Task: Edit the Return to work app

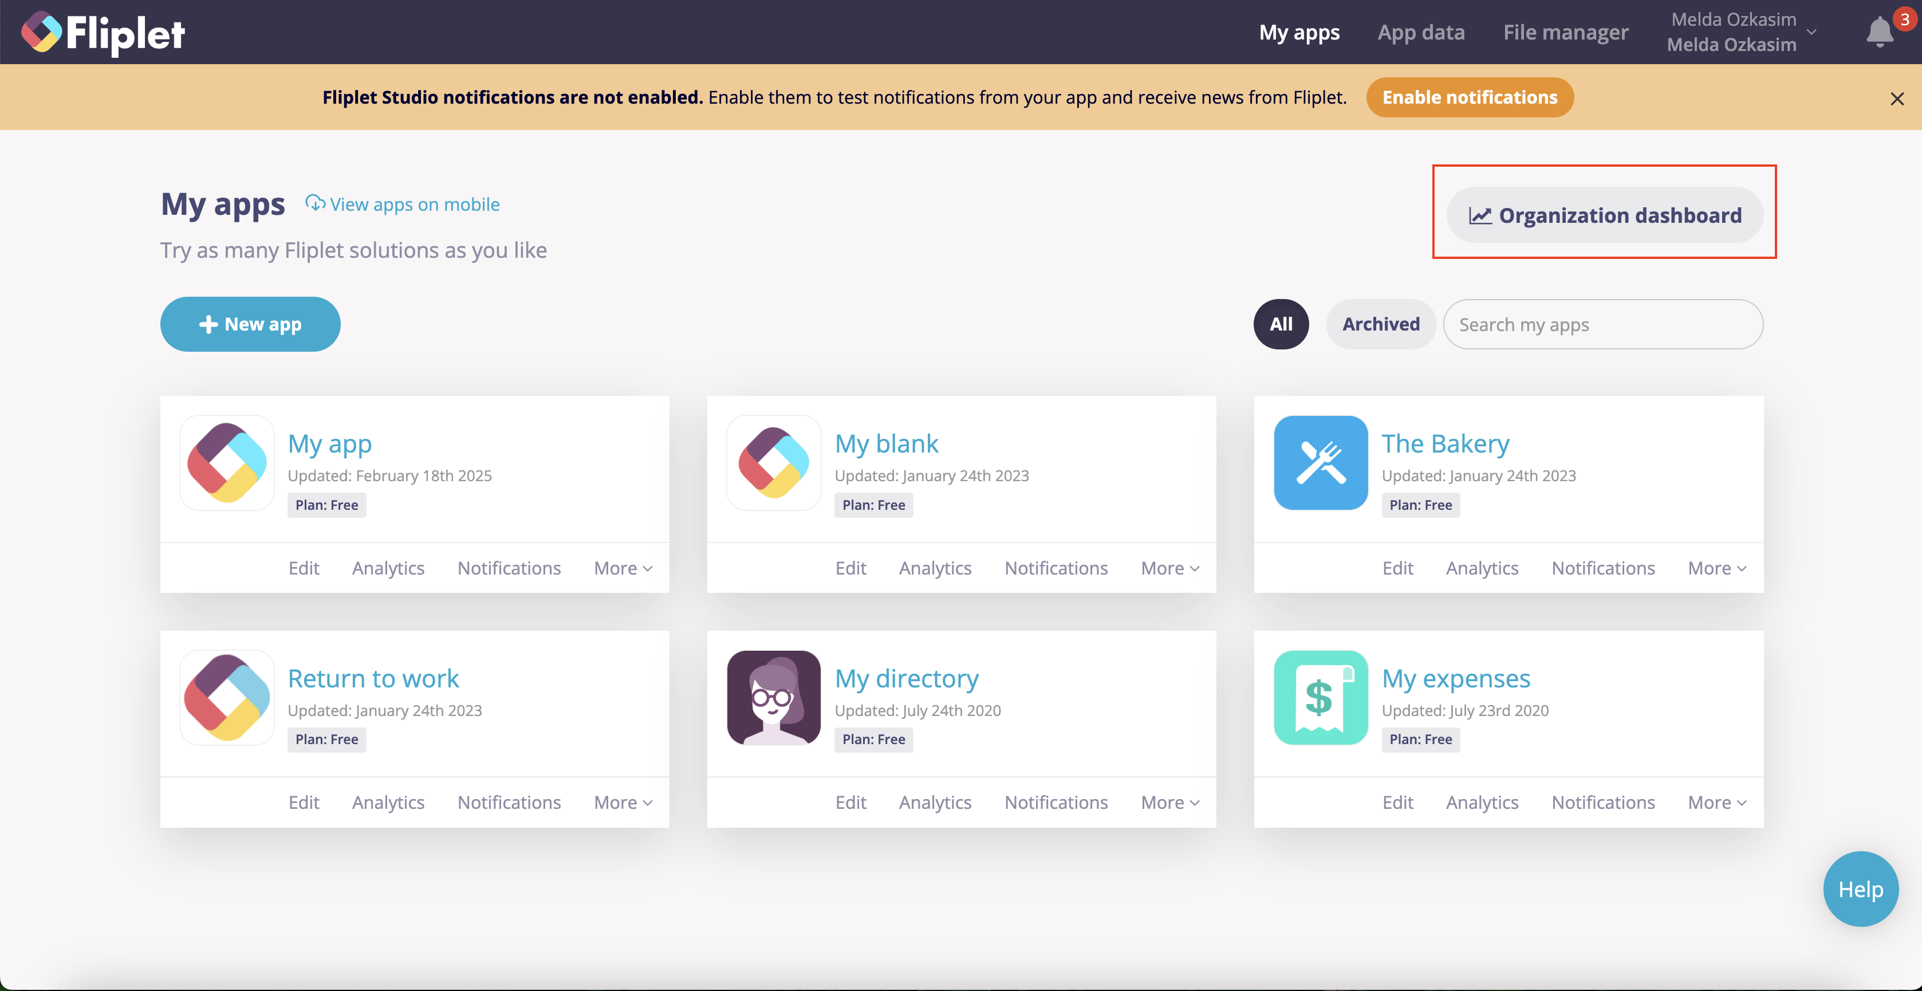Action: 304,802
